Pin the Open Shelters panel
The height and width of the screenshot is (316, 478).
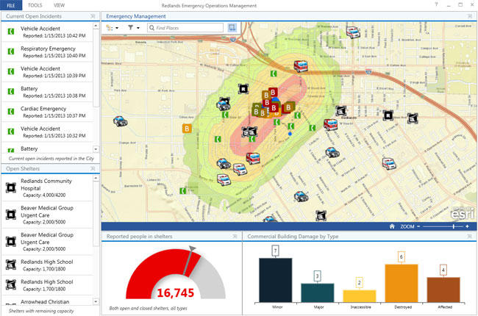click(x=93, y=168)
